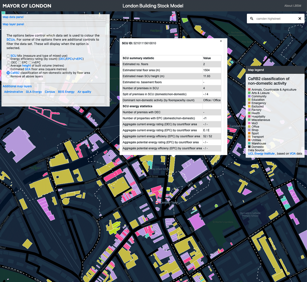Image resolution: width=307 pixels, height=282 pixels.
Task: Choose Remove all above layers option
Action: pyautogui.click(x=8, y=76)
